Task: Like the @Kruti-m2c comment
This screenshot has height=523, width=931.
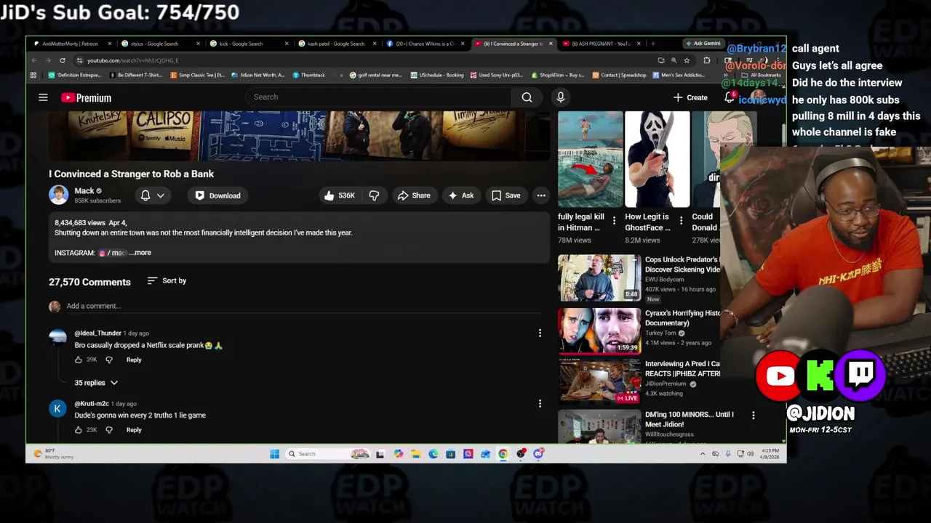Action: coord(79,430)
